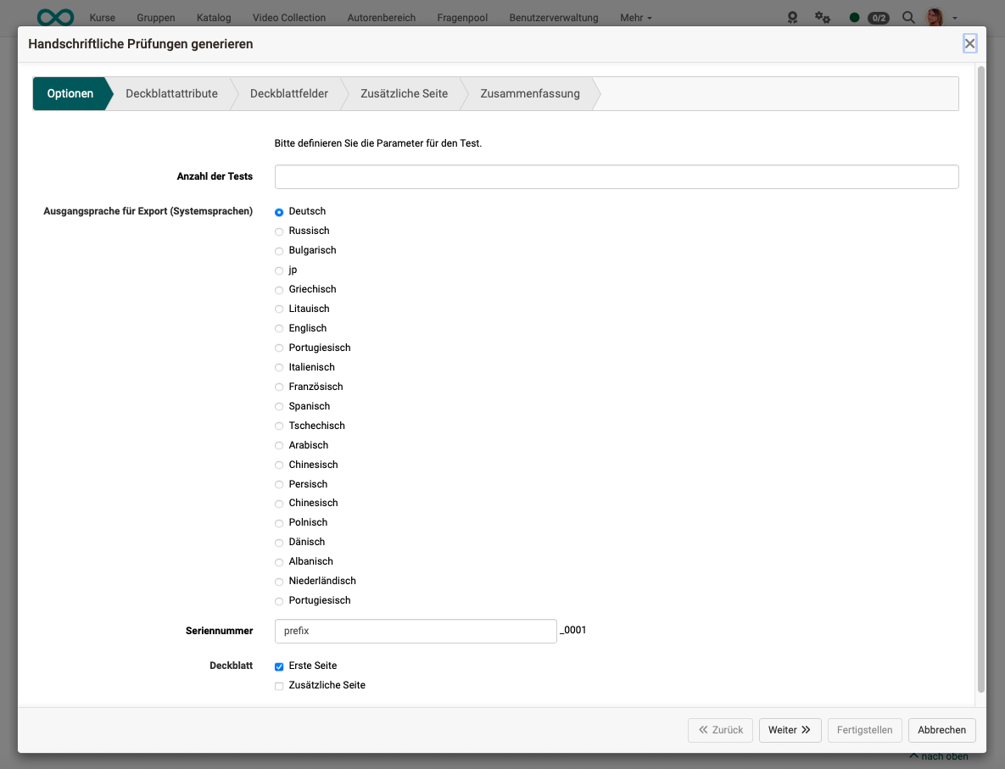Switch to the Deckblattfelder step tab
Viewport: 1005px width, 769px height.
click(x=289, y=93)
